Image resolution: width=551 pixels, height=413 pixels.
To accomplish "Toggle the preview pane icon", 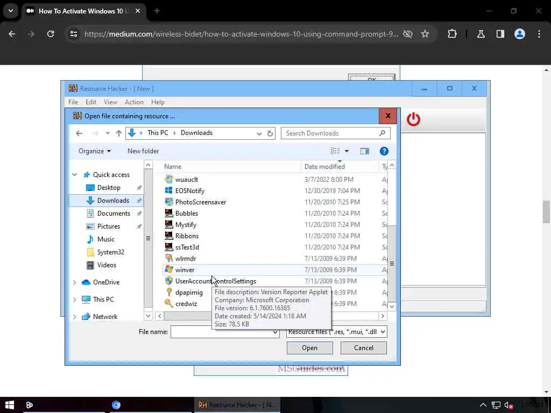I will coord(365,151).
